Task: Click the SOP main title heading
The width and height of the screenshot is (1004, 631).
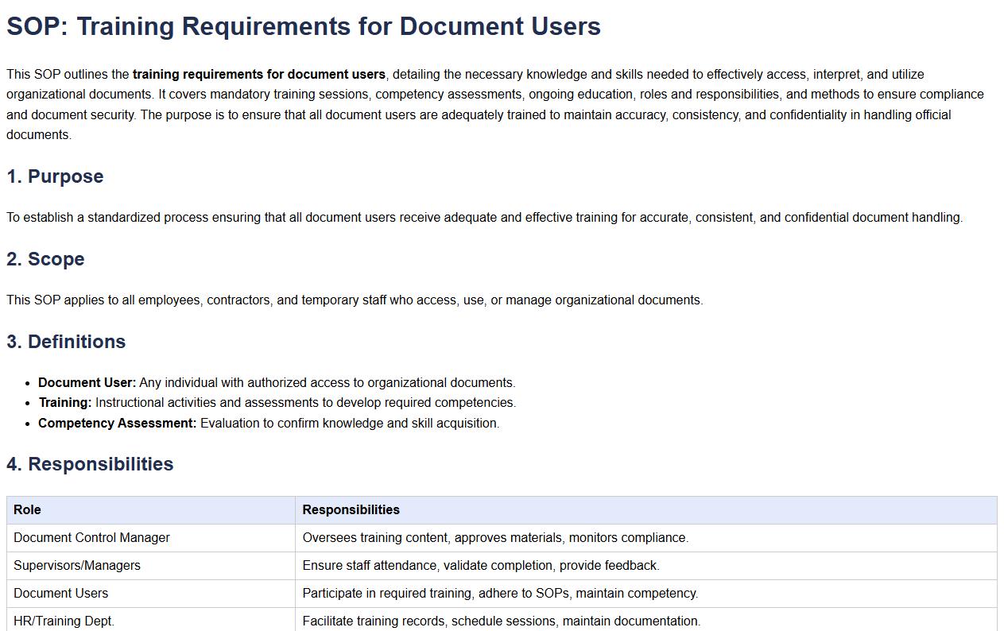Action: pyautogui.click(x=303, y=26)
